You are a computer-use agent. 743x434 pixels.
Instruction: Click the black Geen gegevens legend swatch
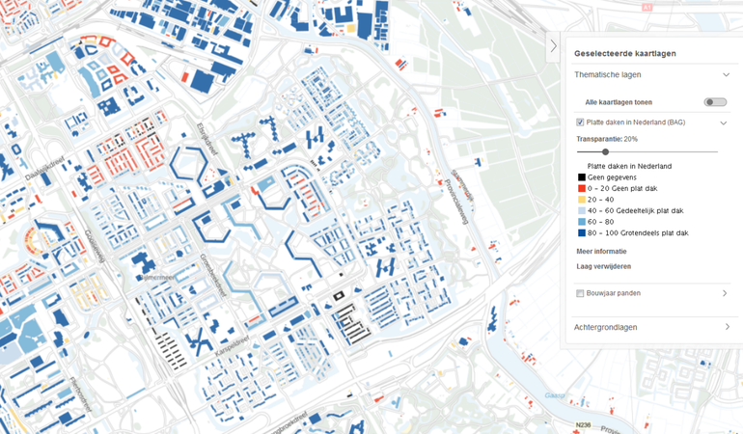582,177
